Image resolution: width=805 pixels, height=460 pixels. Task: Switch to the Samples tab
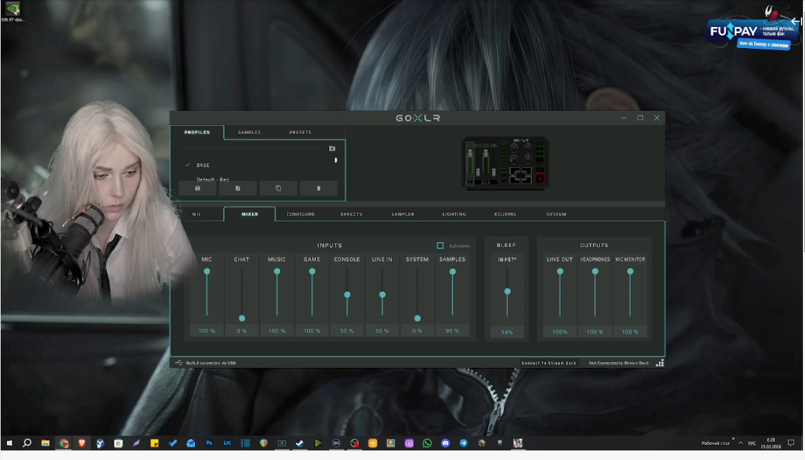[x=249, y=132]
